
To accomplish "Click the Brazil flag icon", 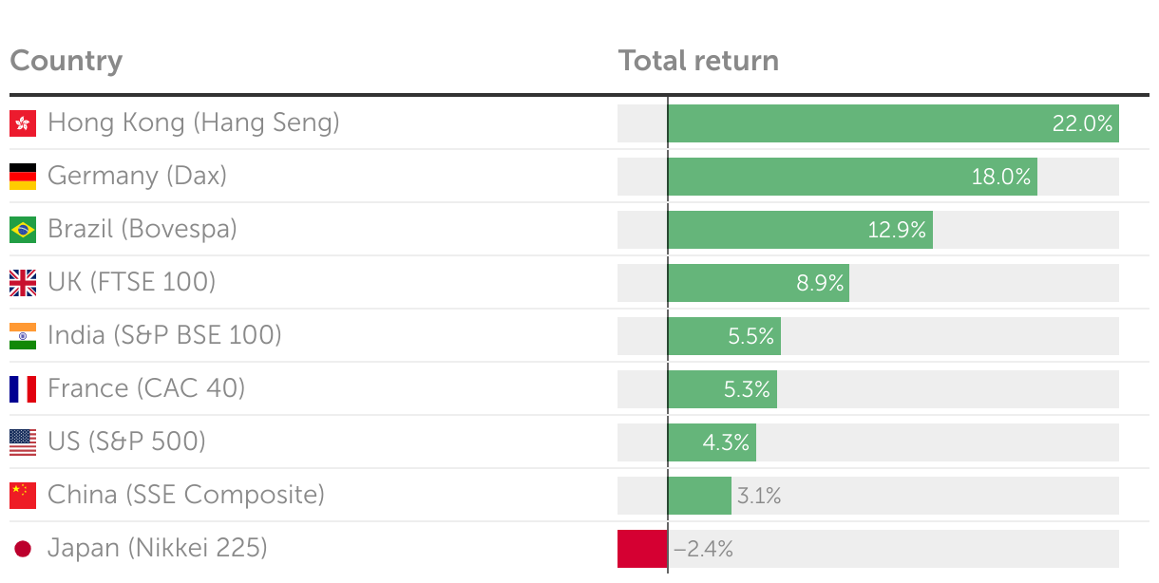I will click(23, 230).
